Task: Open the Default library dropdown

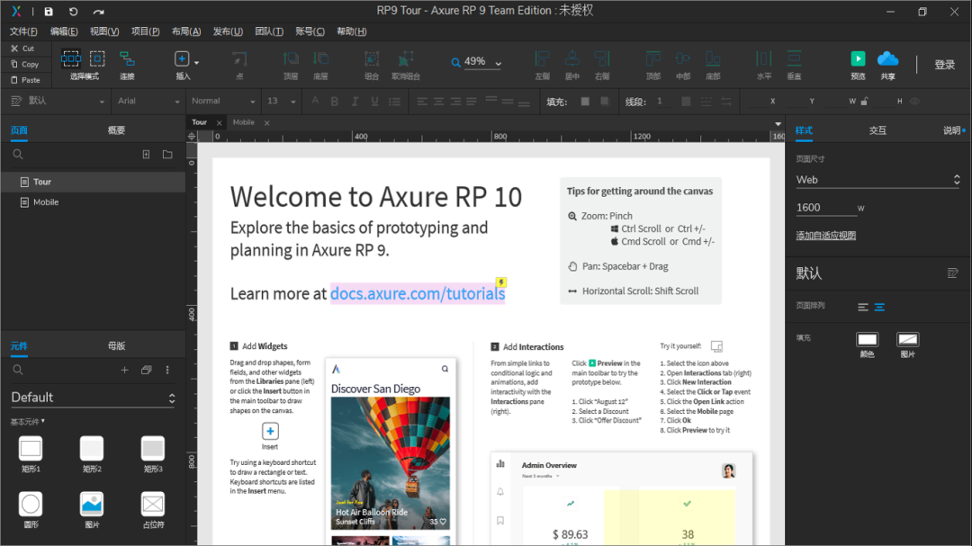Action: tap(93, 398)
